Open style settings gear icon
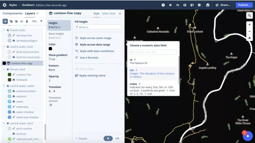Image resolution: width=255 pixels, height=143 pixels. (x=199, y=5)
